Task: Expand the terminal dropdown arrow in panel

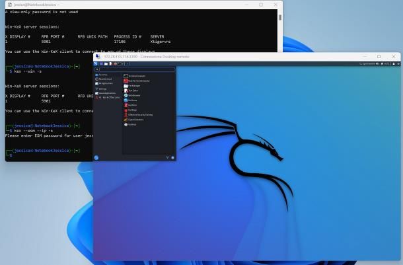Action: tap(123, 63)
